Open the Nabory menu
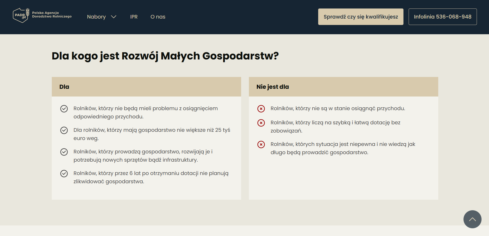 (x=96, y=17)
